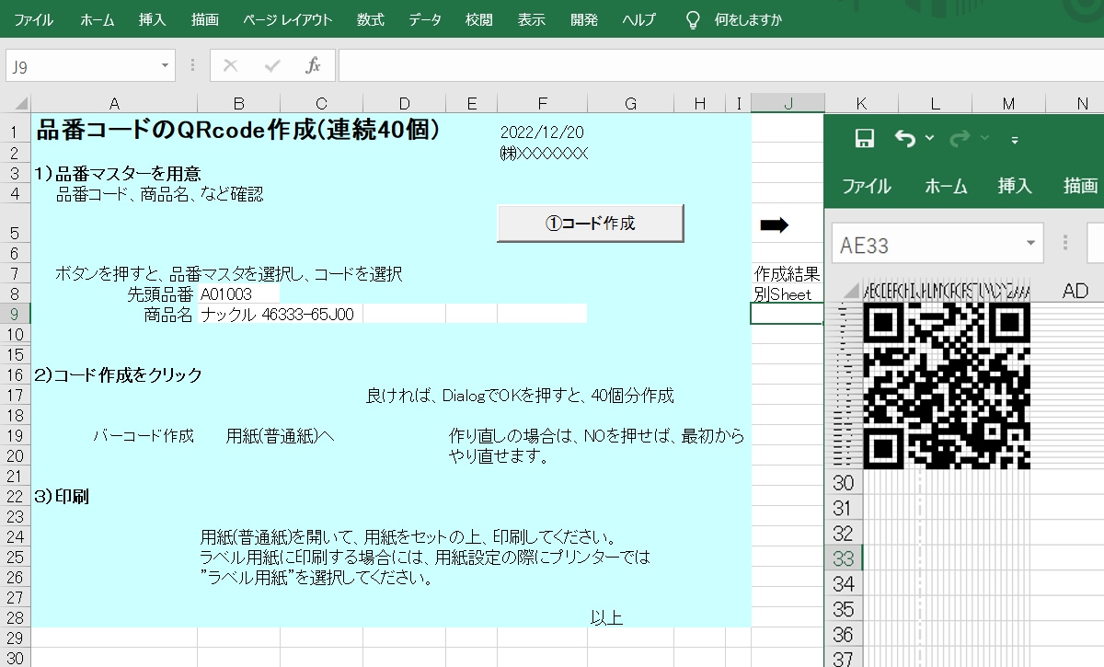Click the select-all corner triangle

[20, 104]
